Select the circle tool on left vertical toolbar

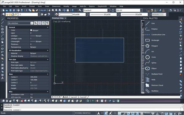coord(2,39)
